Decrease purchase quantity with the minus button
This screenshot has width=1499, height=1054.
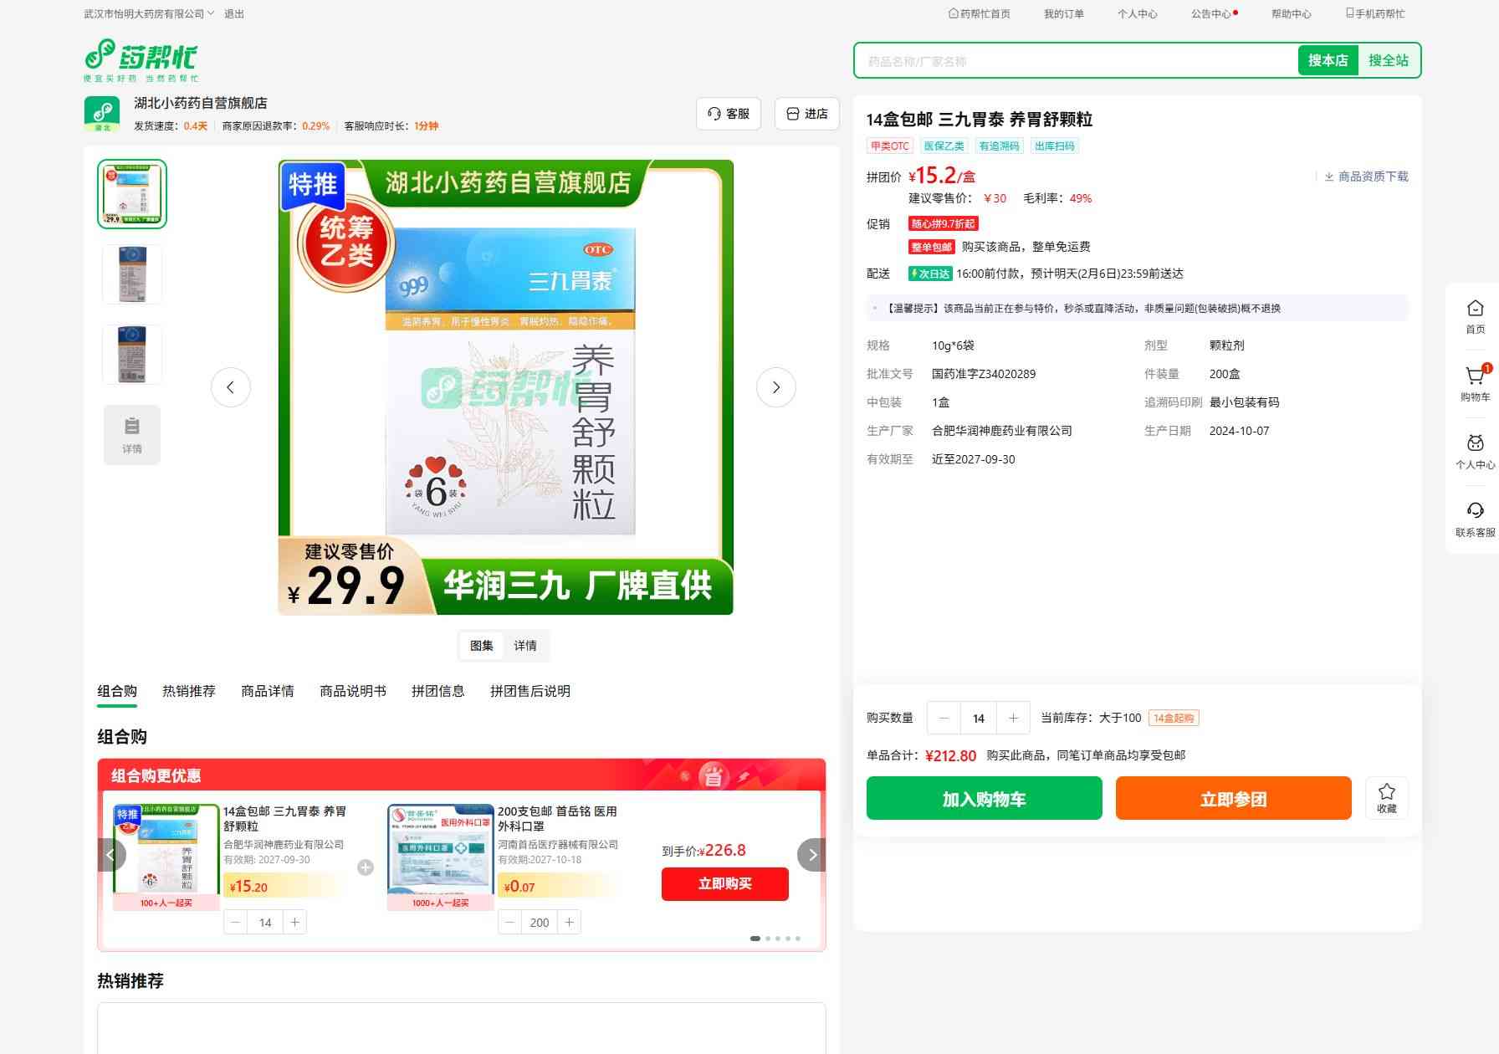click(944, 718)
